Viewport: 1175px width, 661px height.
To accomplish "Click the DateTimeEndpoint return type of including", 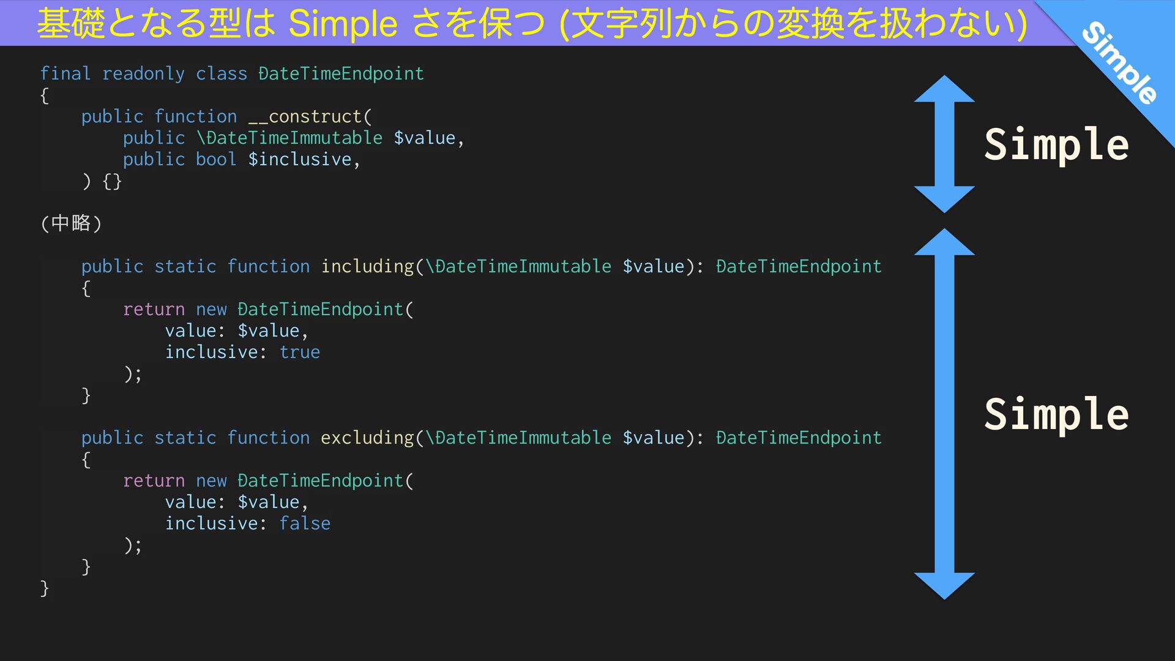I will pyautogui.click(x=799, y=266).
